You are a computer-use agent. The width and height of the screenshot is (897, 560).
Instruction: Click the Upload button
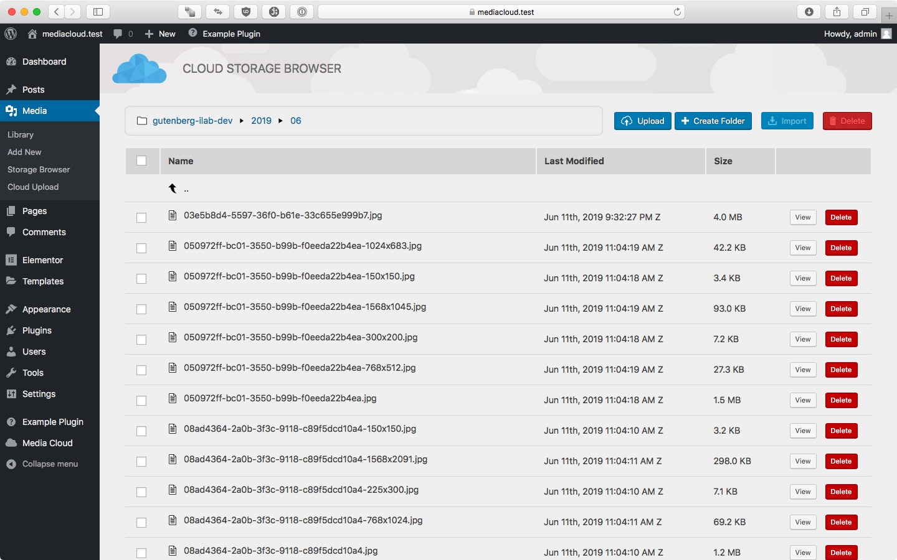click(x=643, y=121)
